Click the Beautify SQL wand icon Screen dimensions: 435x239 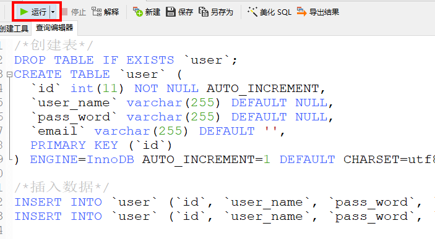(252, 12)
